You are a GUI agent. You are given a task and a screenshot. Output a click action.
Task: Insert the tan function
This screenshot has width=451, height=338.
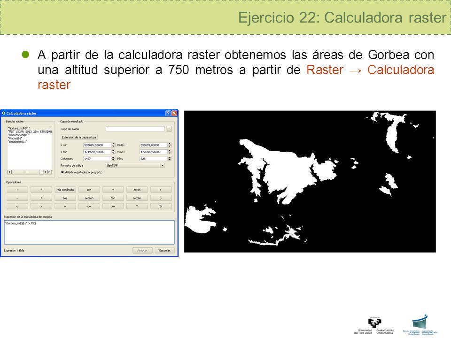pyautogui.click(x=113, y=198)
